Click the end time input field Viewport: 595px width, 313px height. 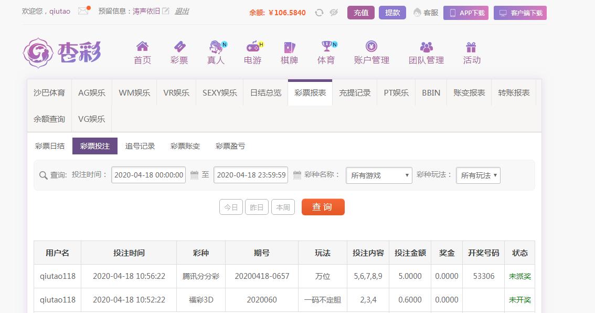pos(251,175)
